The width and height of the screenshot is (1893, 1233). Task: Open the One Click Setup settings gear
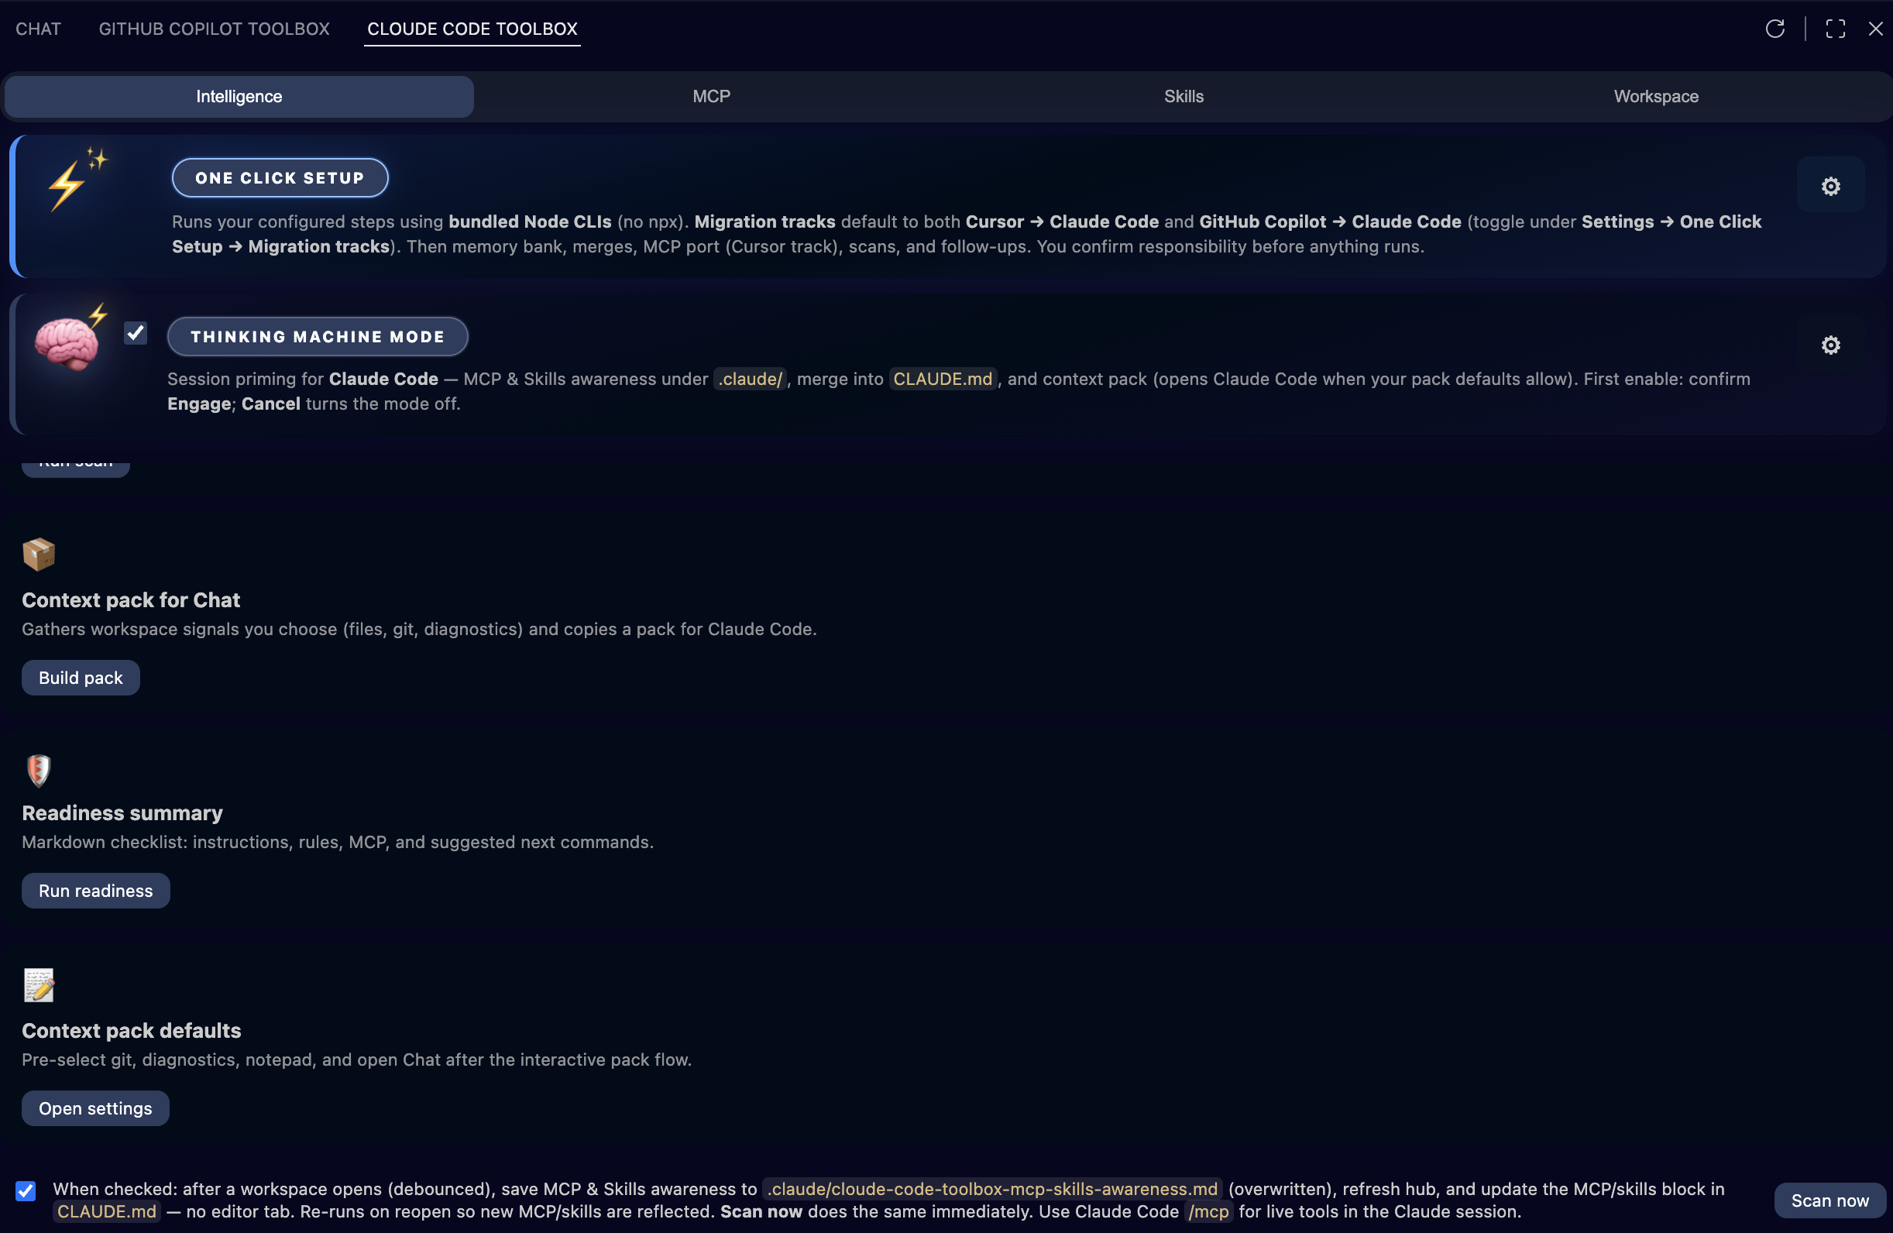[1830, 185]
